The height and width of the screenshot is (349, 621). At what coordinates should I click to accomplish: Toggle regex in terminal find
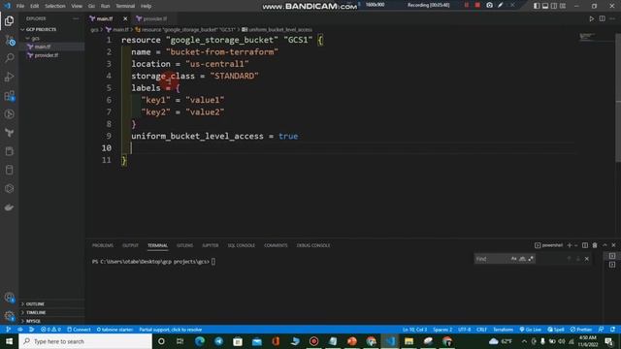pos(531,259)
